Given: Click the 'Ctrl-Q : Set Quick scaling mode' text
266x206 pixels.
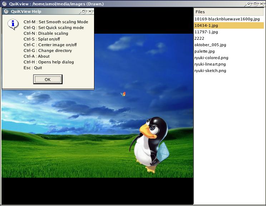Looking at the screenshot, I should pos(54,28).
